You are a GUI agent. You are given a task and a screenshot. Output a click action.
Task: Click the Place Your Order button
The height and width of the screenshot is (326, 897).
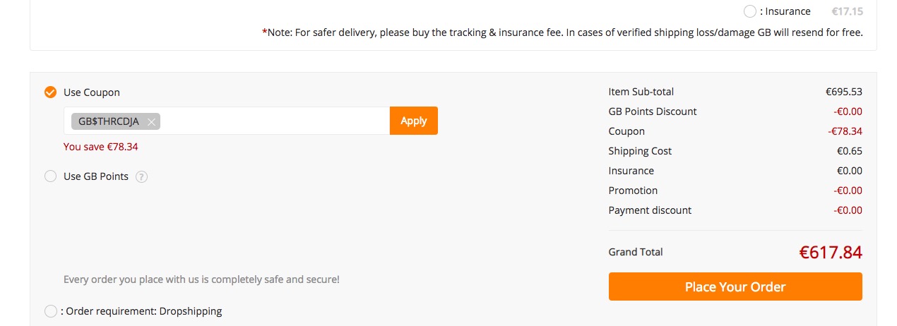(735, 286)
